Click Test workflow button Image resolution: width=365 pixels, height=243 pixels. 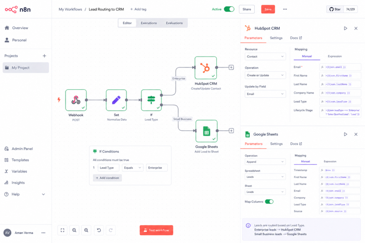point(156,230)
